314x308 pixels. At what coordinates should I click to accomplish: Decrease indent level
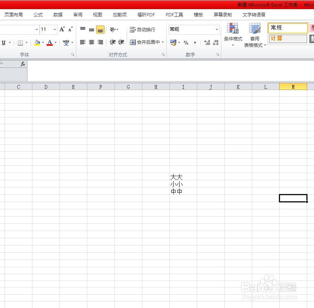[113, 42]
